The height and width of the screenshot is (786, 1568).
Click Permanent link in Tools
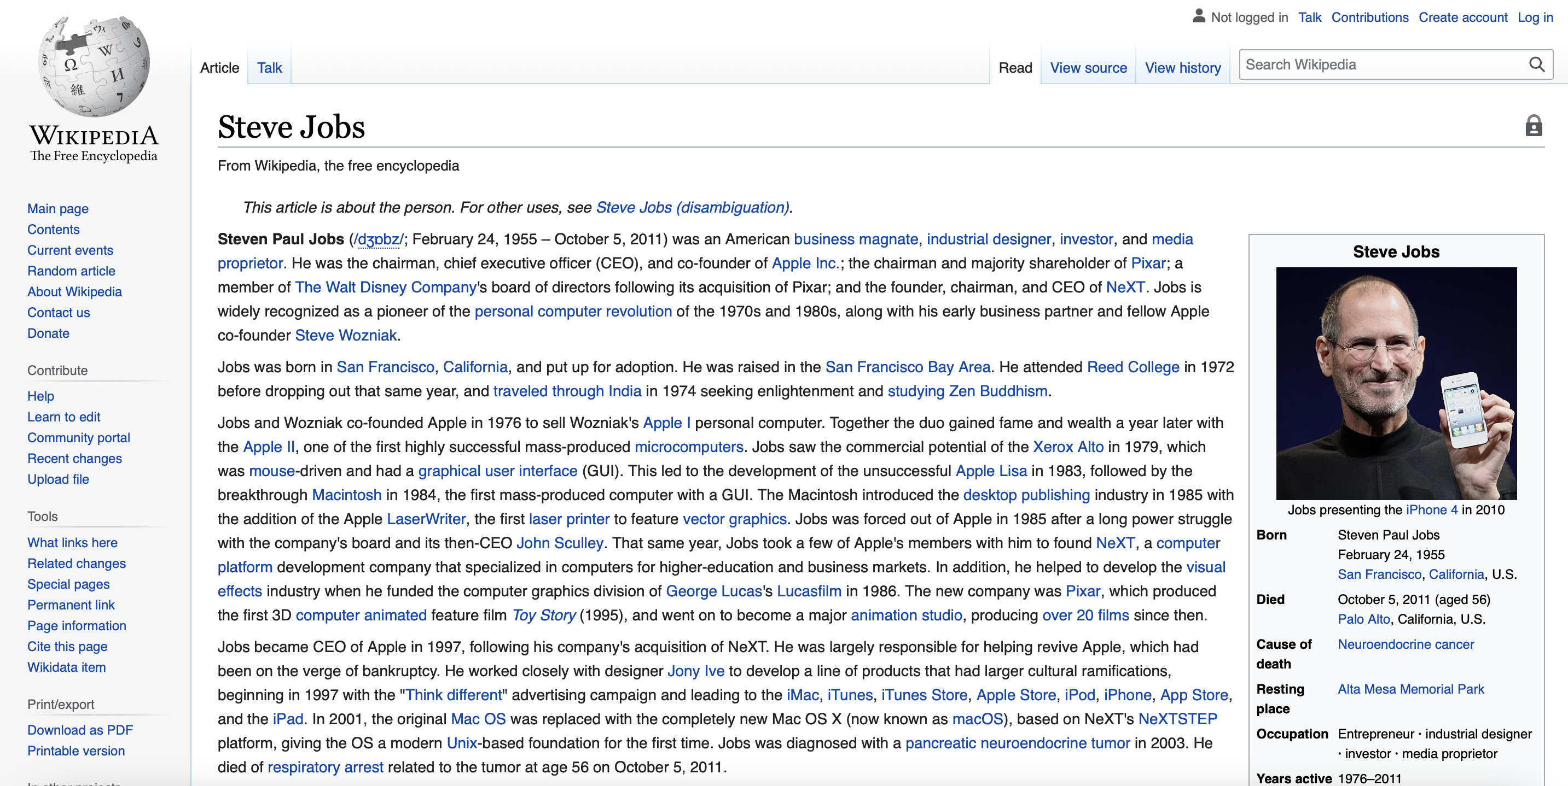tap(71, 604)
